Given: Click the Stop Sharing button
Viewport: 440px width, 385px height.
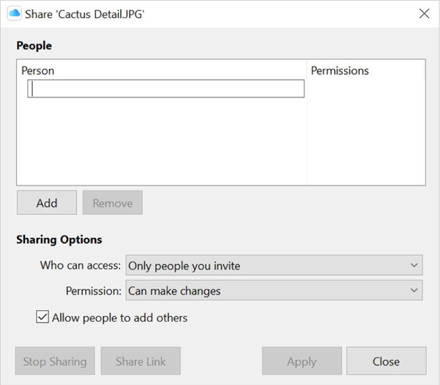Looking at the screenshot, I should pyautogui.click(x=55, y=361).
